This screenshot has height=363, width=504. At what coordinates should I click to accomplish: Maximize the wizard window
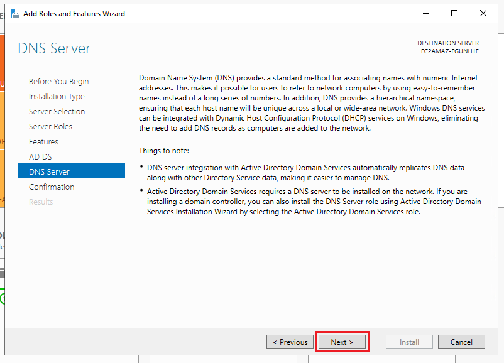[454, 13]
